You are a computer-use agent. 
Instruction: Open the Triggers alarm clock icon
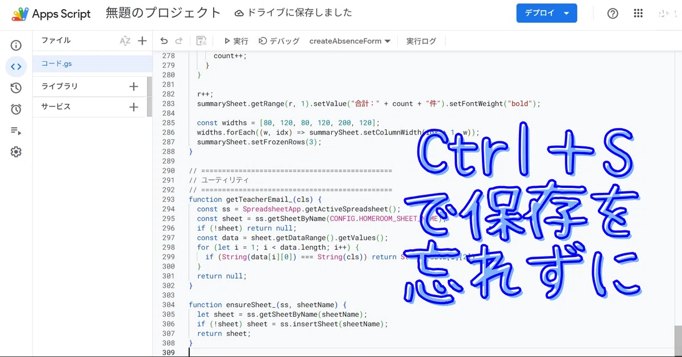pos(16,109)
